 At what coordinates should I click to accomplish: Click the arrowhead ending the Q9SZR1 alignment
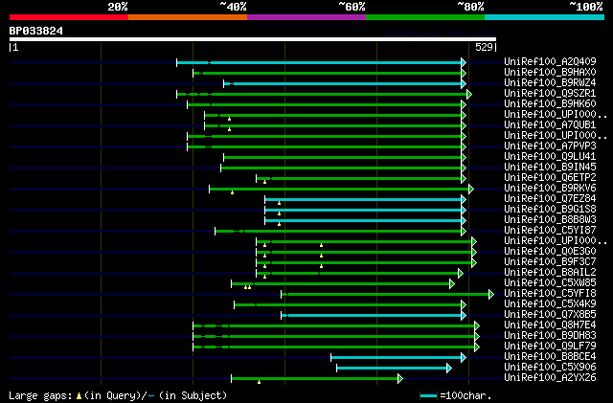(x=469, y=94)
